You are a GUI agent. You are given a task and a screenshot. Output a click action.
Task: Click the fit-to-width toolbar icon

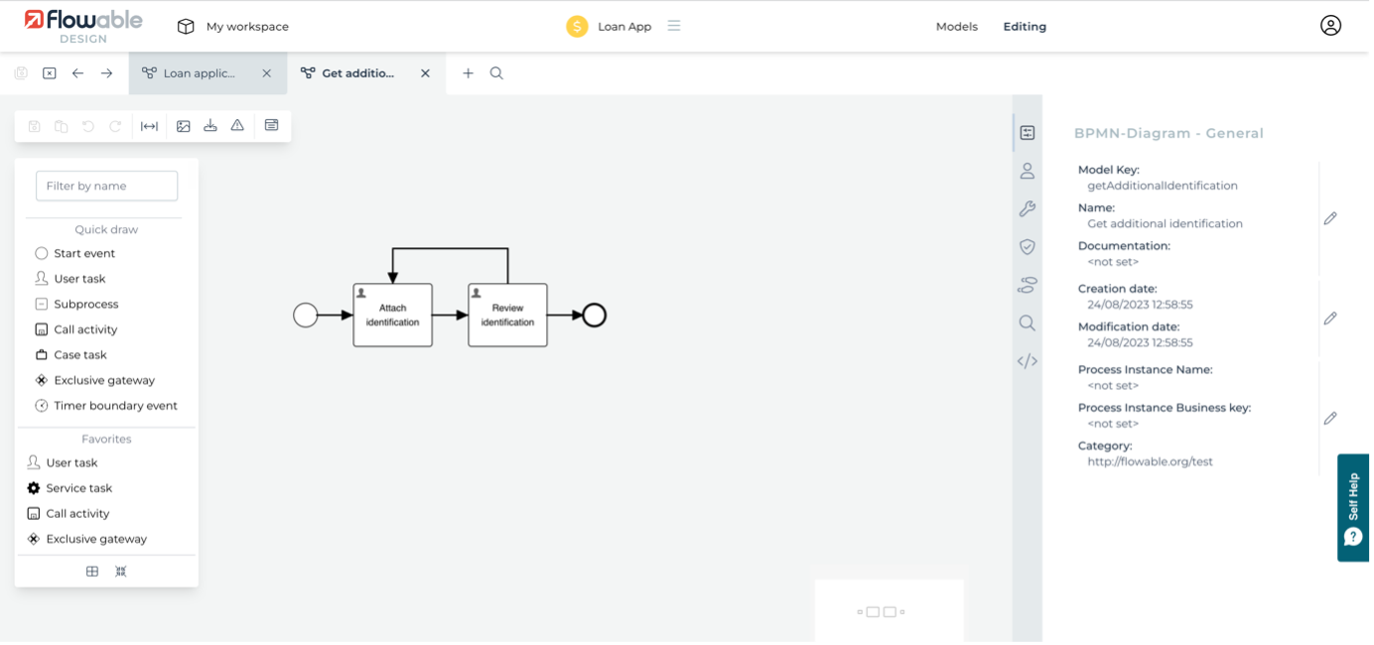(149, 125)
